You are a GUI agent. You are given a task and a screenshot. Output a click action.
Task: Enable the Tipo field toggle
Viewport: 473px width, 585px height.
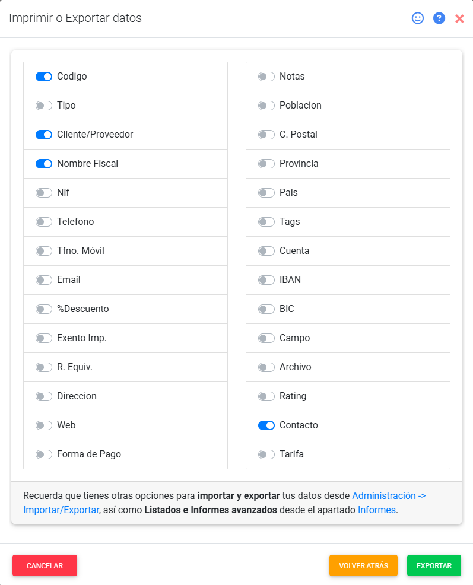click(x=44, y=106)
